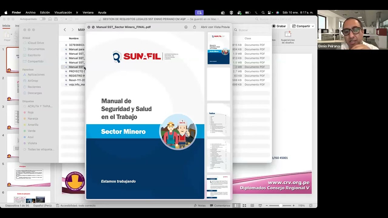Zoom in with plus button

(293, 206)
